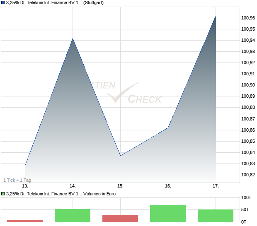Image resolution: width=257 pixels, height=226 pixels.
Task: Click the tallest green volume bar for the 16th
Action: click(168, 214)
